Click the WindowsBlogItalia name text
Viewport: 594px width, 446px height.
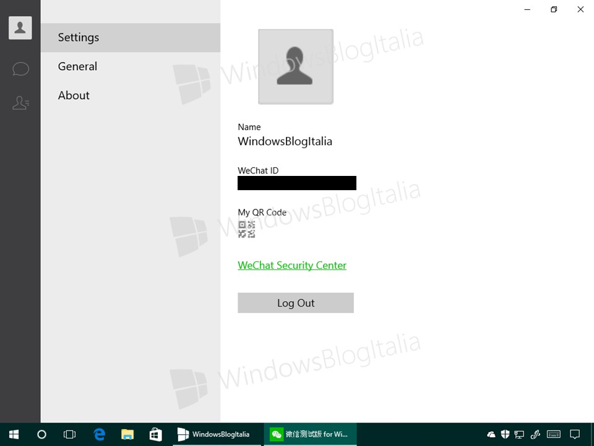click(x=285, y=141)
